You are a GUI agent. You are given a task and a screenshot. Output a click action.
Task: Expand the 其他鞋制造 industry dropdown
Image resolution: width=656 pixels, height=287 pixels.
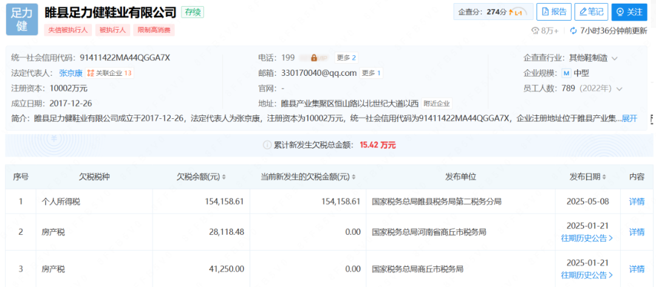614,58
